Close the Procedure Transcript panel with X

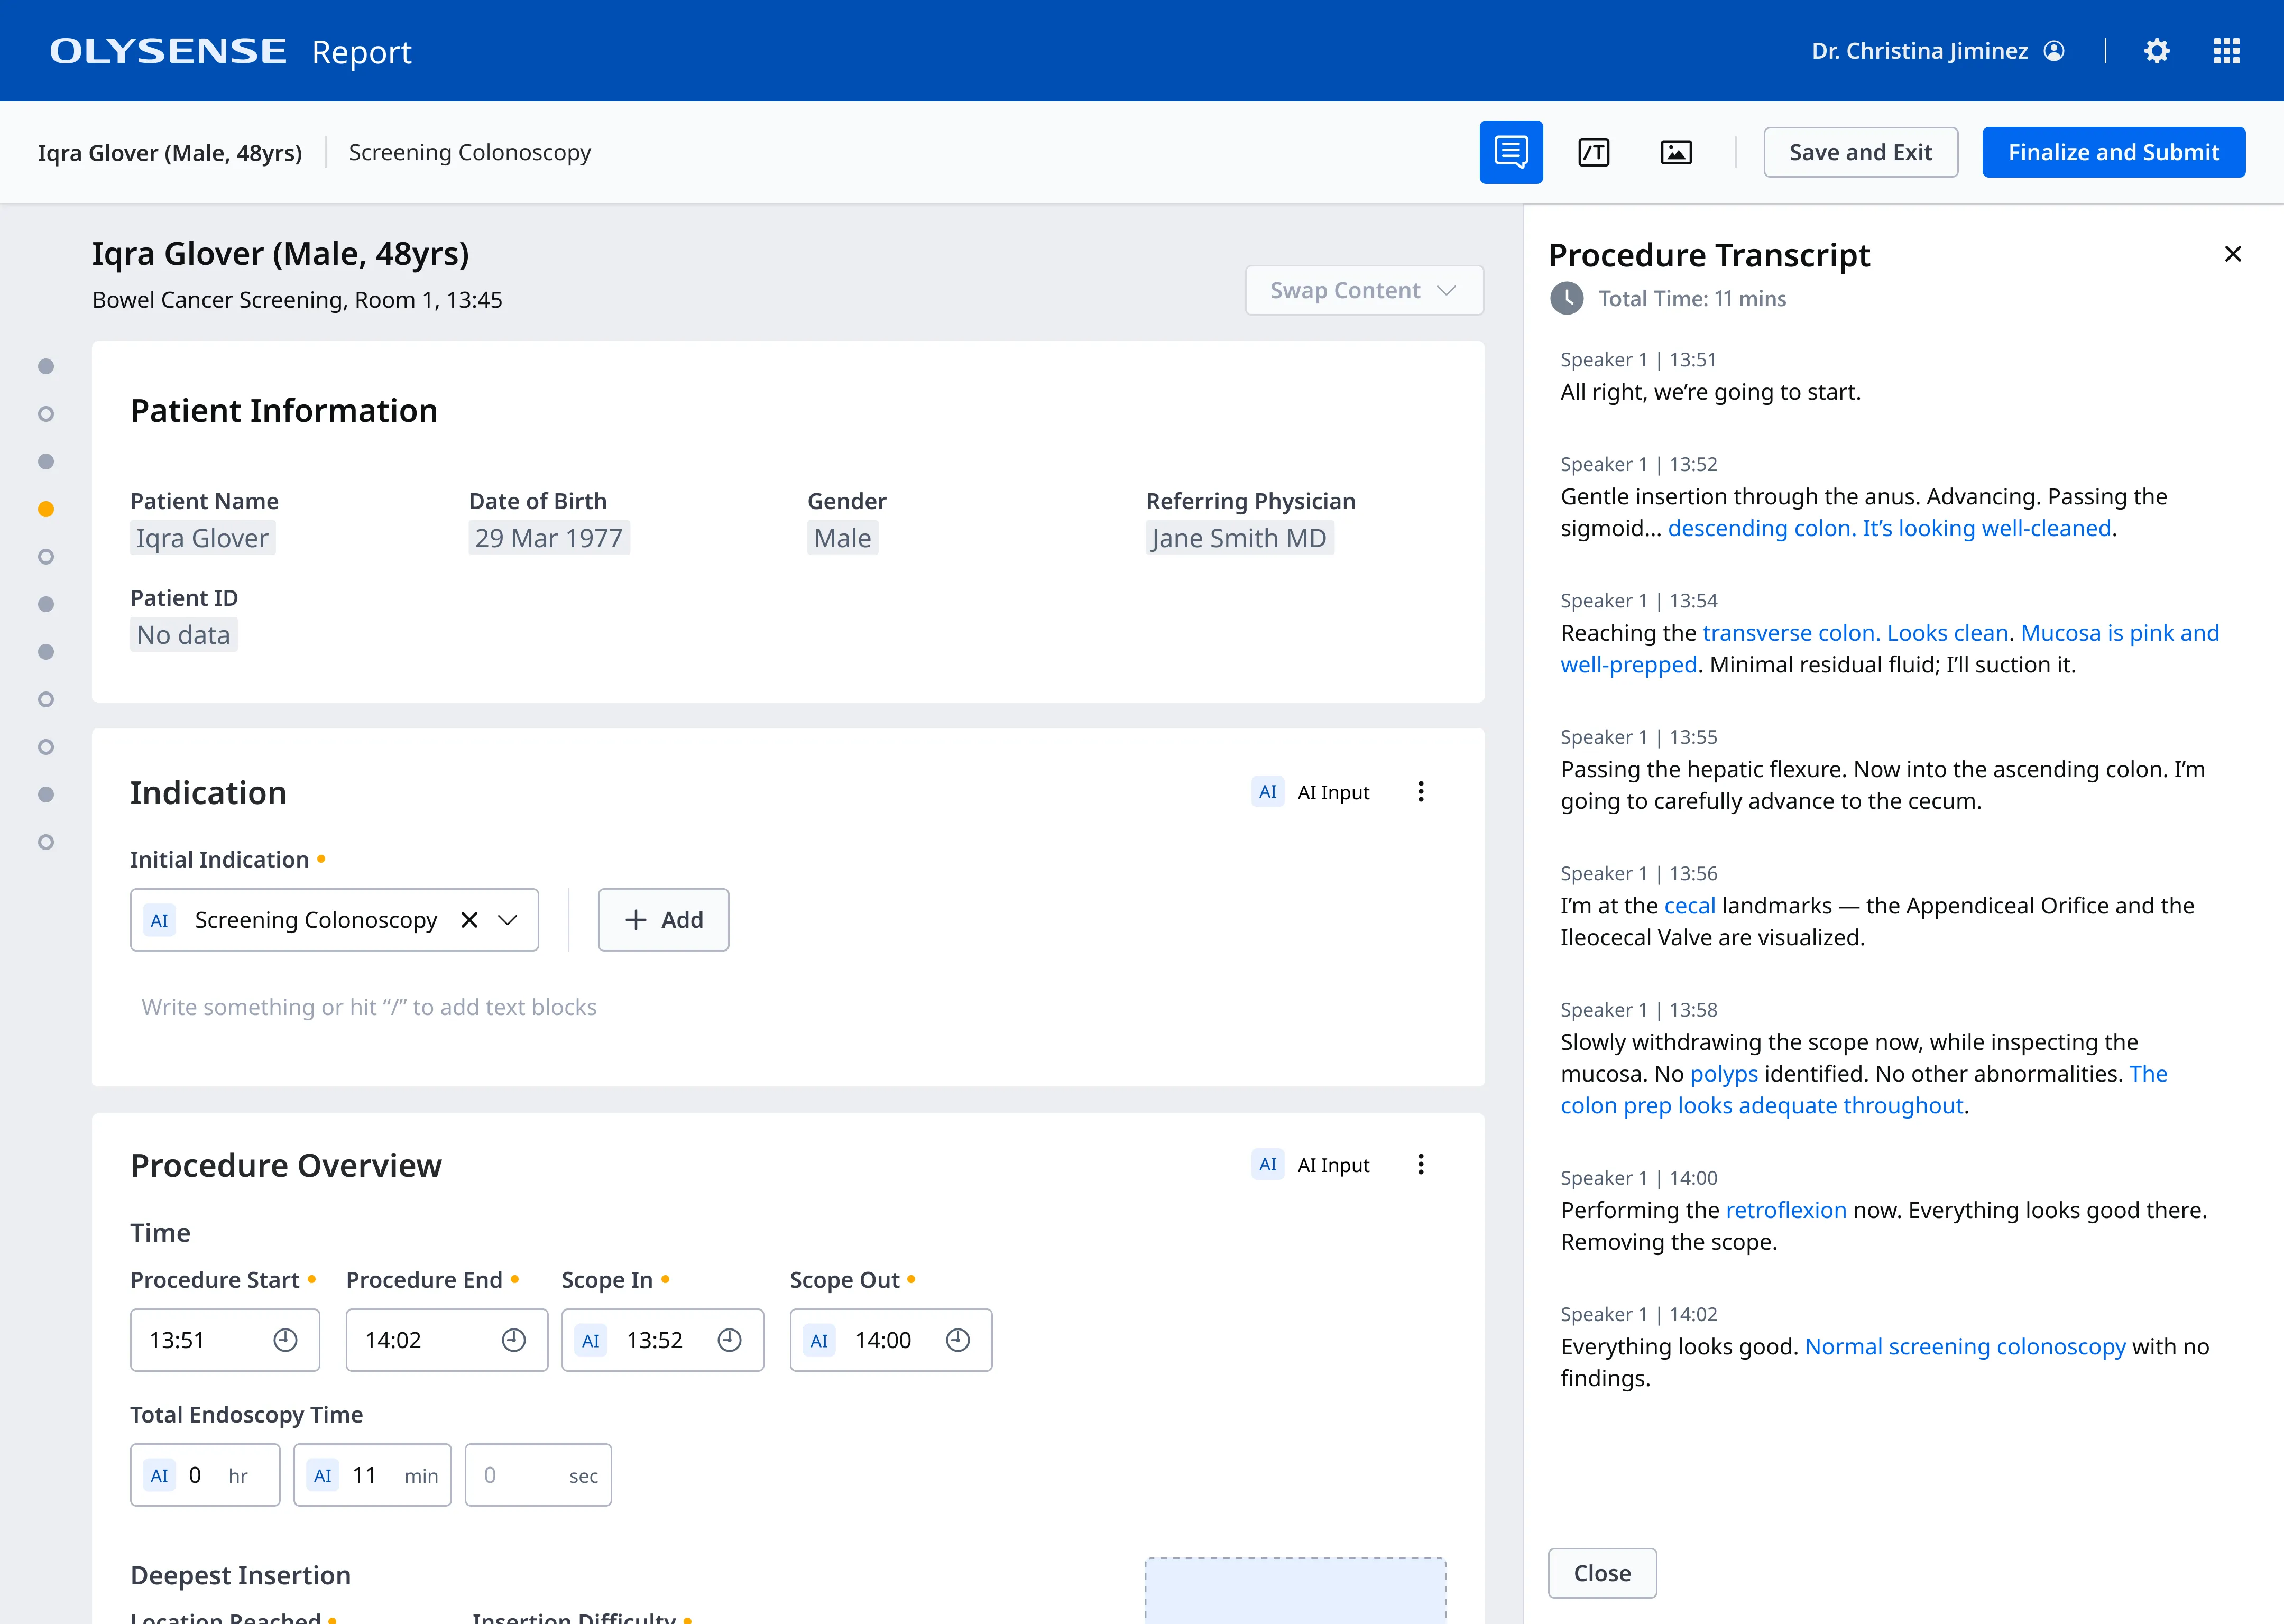pos(2232,254)
